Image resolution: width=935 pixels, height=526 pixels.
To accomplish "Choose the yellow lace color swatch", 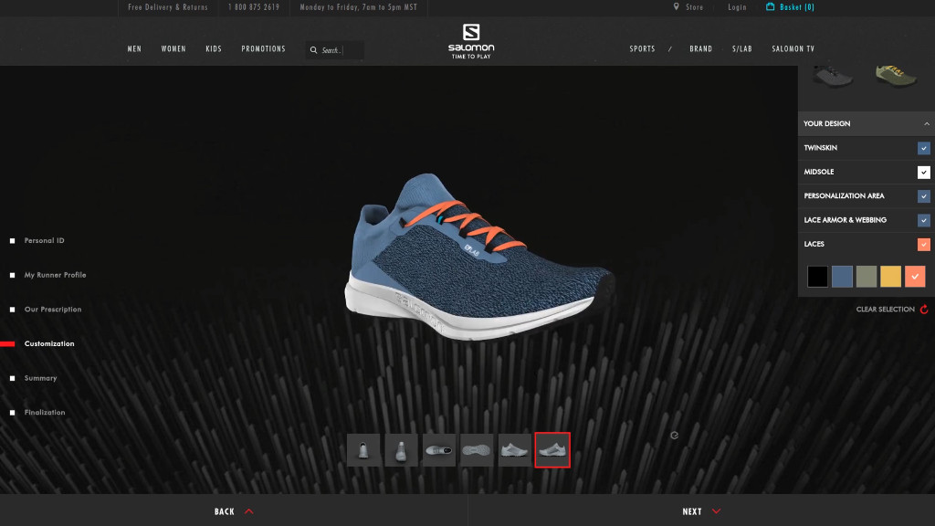I will (890, 277).
